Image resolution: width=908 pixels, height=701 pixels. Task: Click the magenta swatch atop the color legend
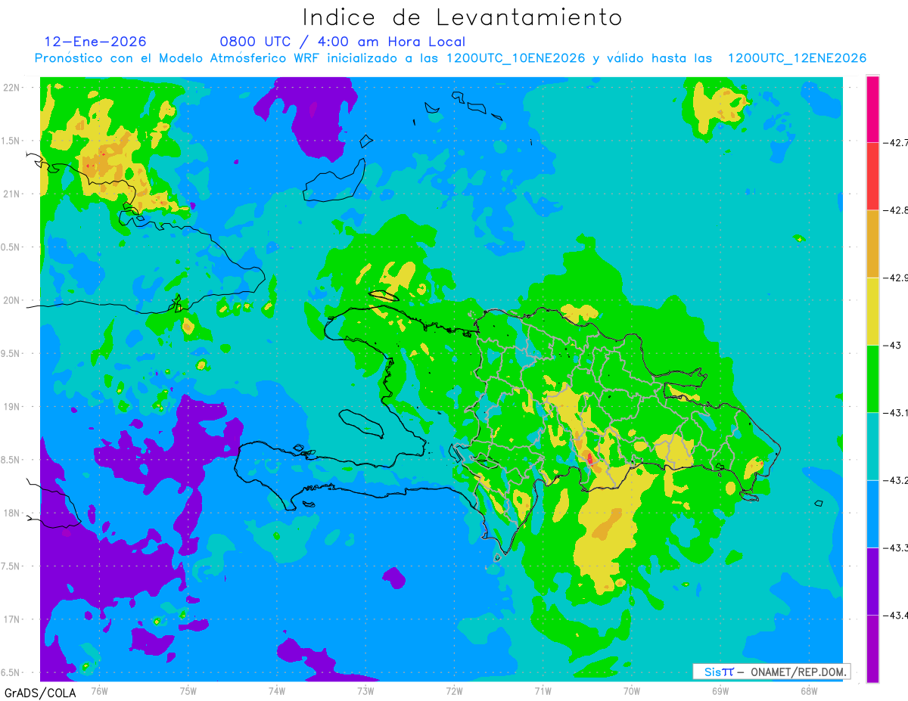(872, 109)
